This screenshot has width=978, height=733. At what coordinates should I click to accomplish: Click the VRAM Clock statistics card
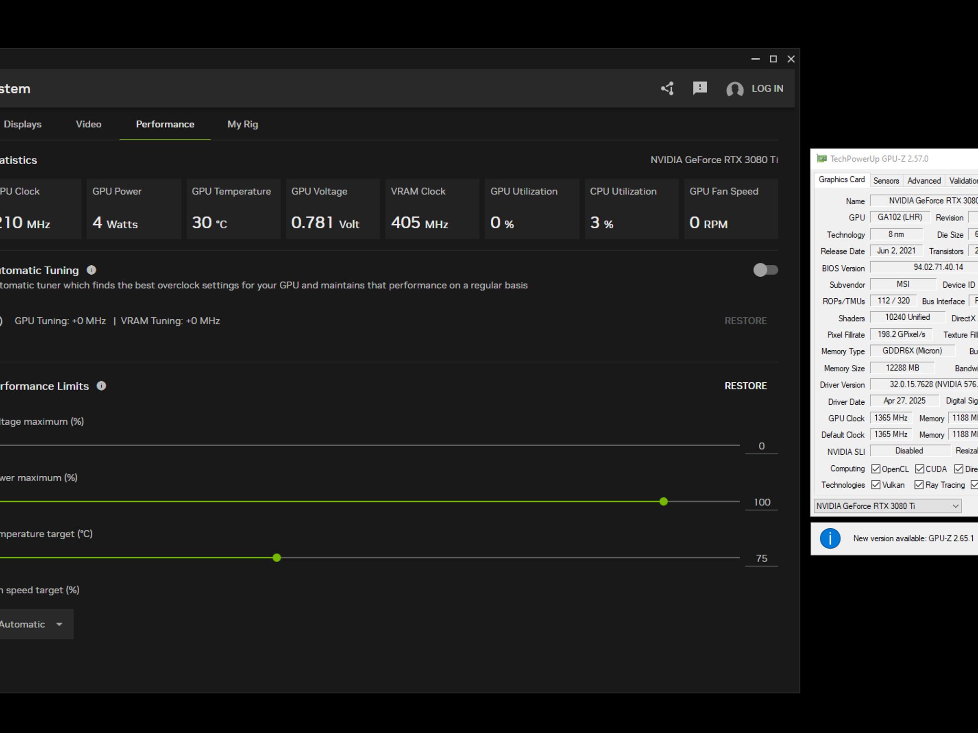point(432,209)
